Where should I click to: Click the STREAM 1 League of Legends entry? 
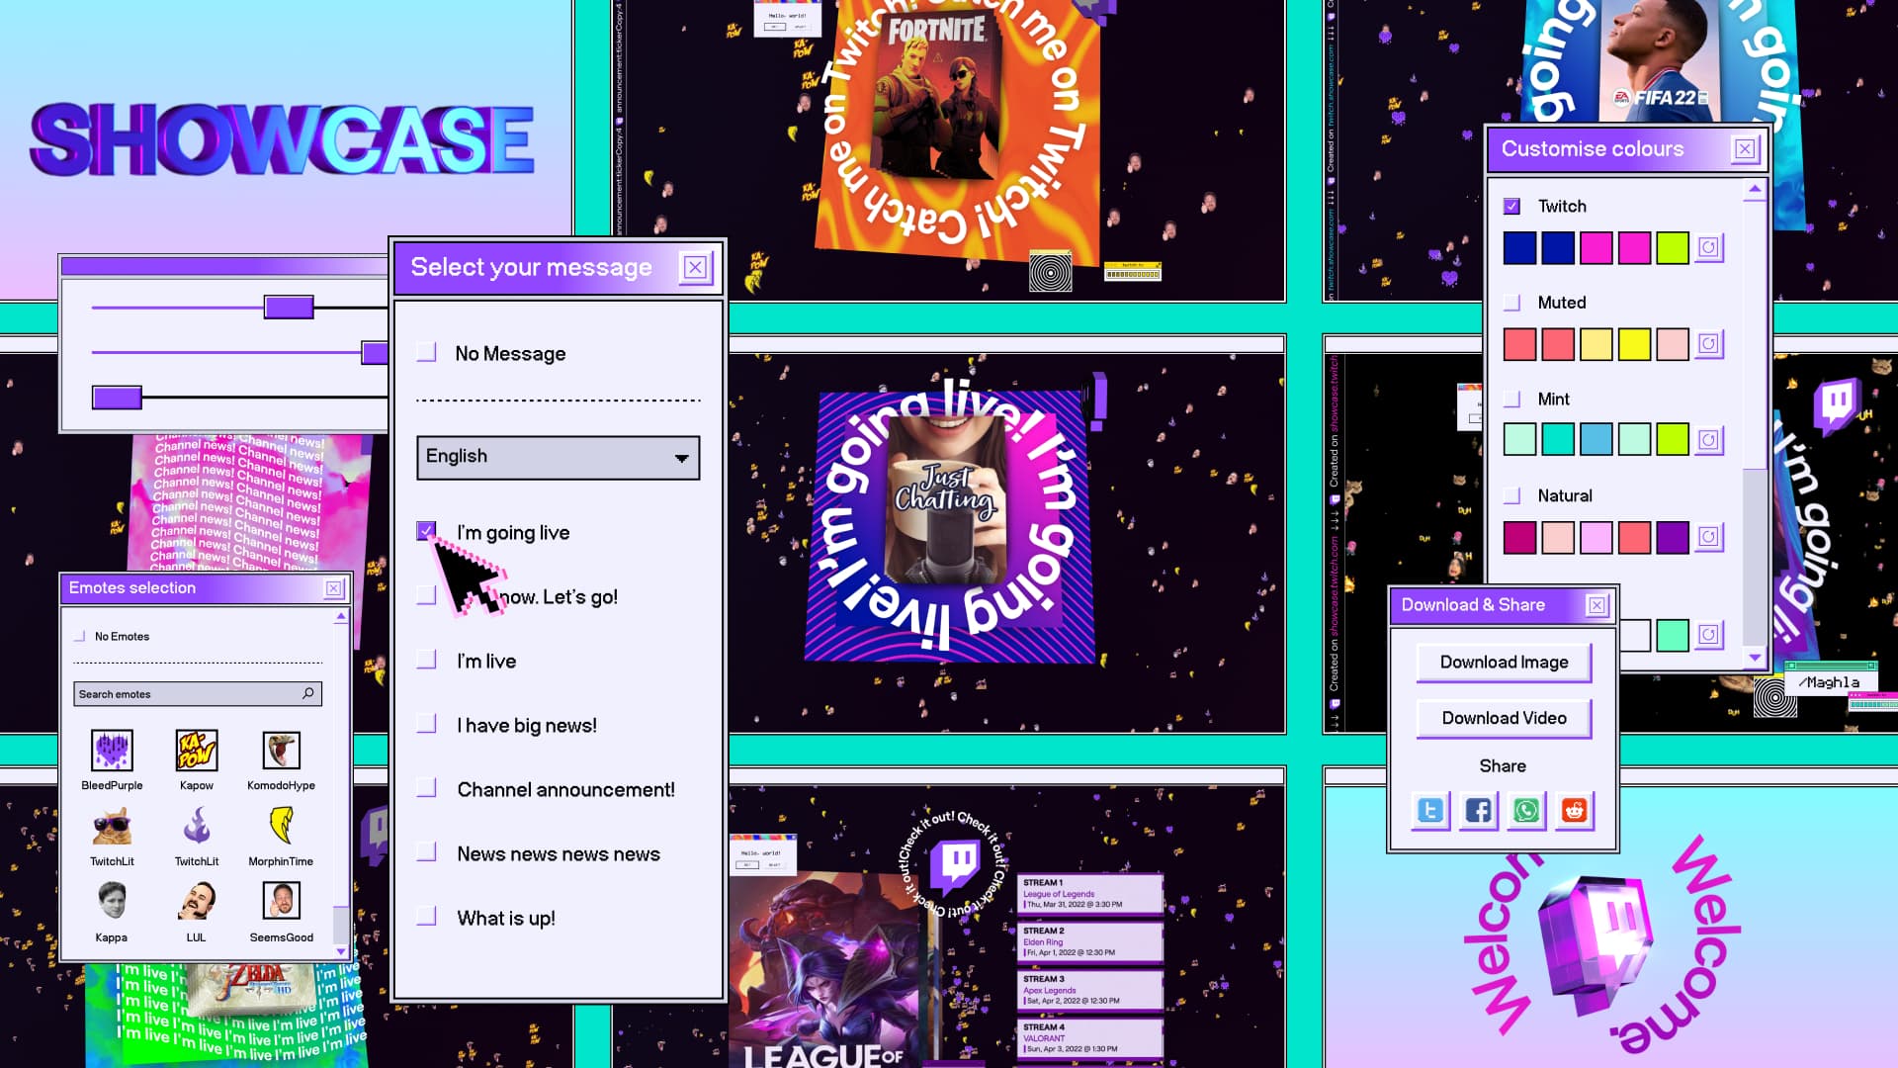pos(1089,894)
